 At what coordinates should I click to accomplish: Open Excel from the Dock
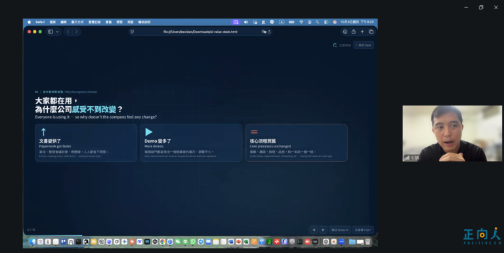pos(246,241)
